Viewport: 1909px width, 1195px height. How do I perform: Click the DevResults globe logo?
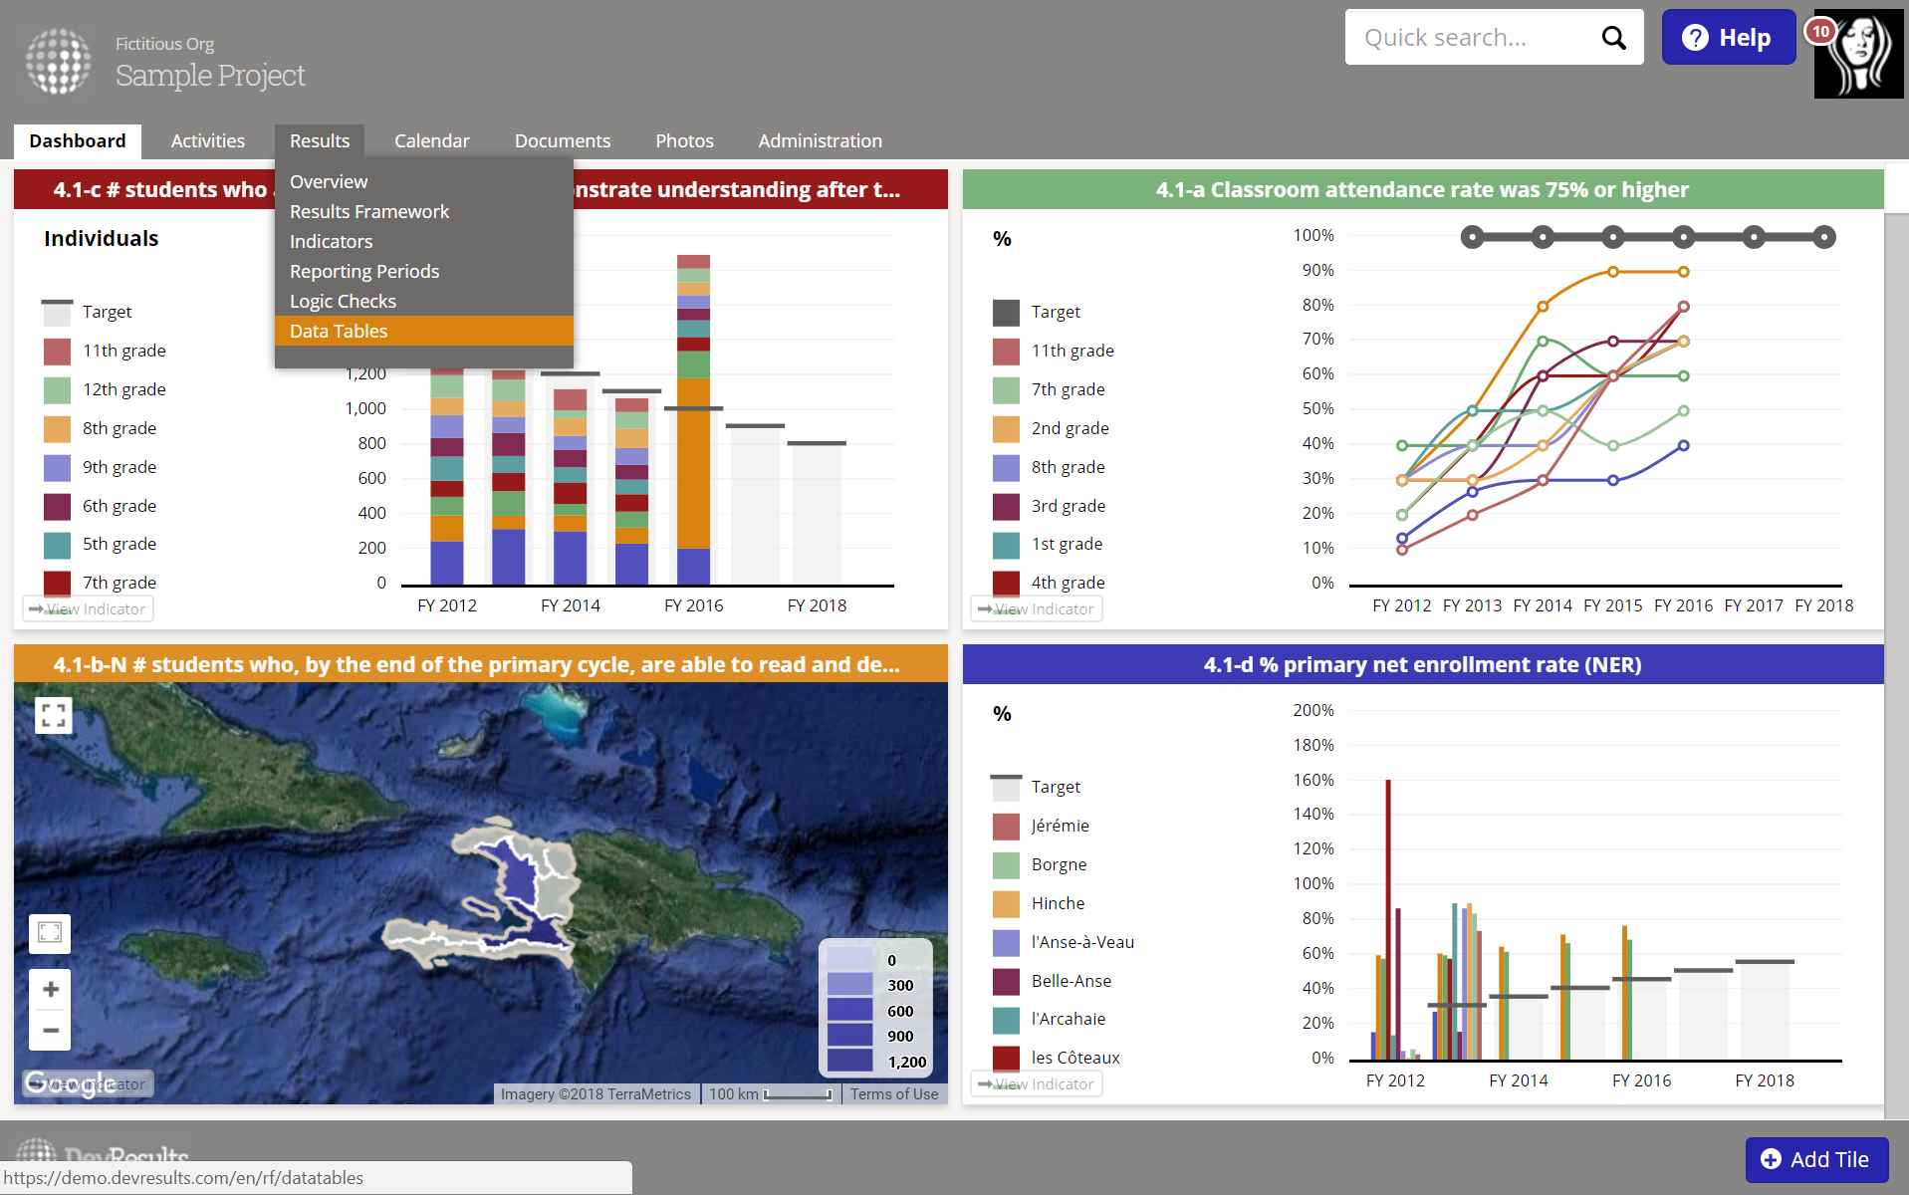pyautogui.click(x=58, y=61)
